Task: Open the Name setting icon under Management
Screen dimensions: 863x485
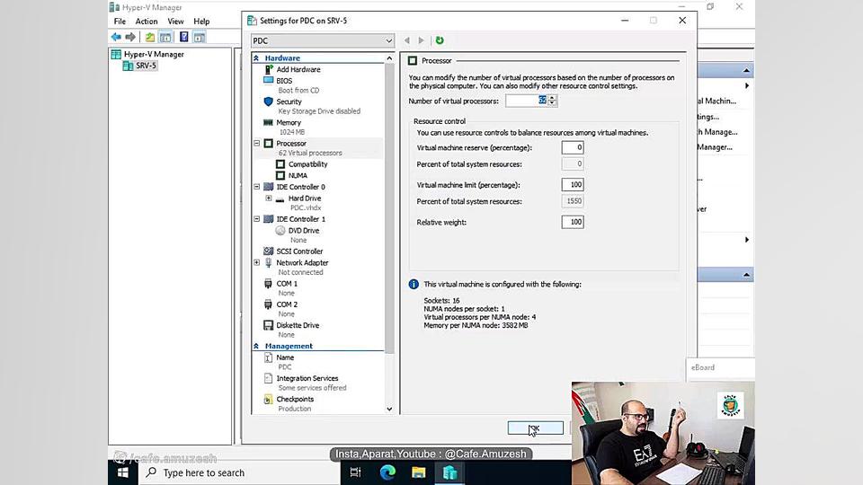Action: click(268, 357)
